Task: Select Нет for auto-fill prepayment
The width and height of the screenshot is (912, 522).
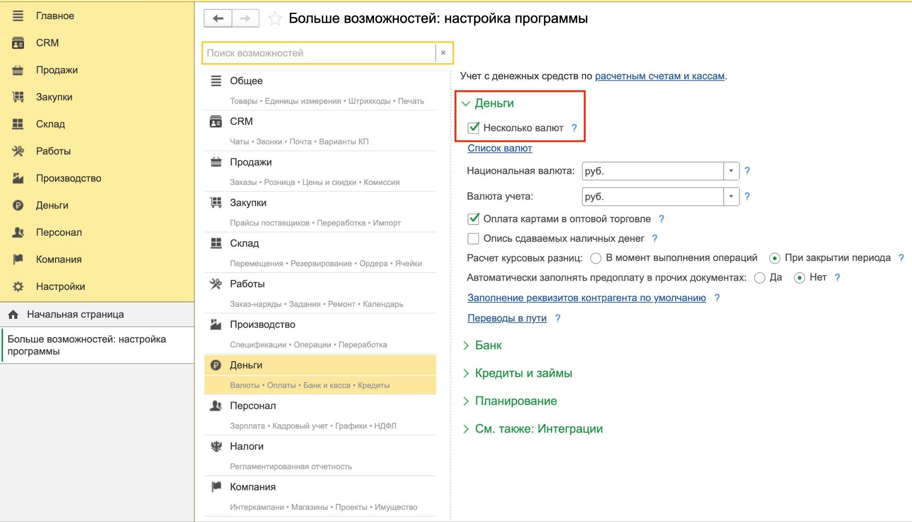Action: 800,278
